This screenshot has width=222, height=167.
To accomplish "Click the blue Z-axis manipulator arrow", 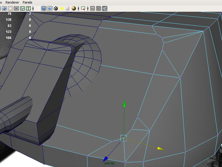I will point(105,158).
